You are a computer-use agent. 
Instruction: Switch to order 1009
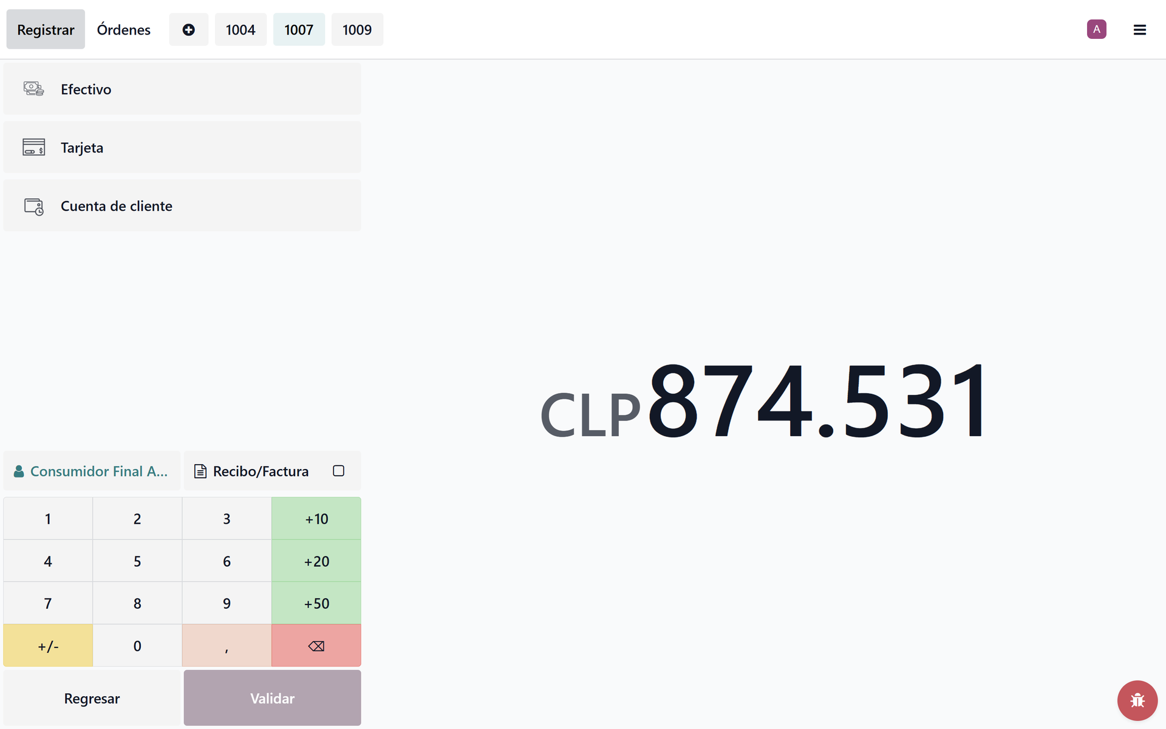click(356, 30)
